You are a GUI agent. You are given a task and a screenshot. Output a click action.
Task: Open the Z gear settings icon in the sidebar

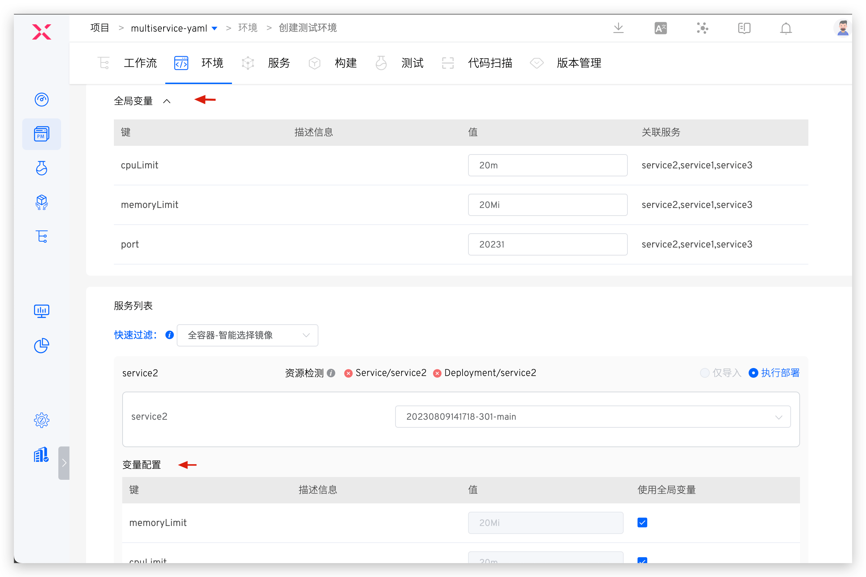pyautogui.click(x=42, y=420)
